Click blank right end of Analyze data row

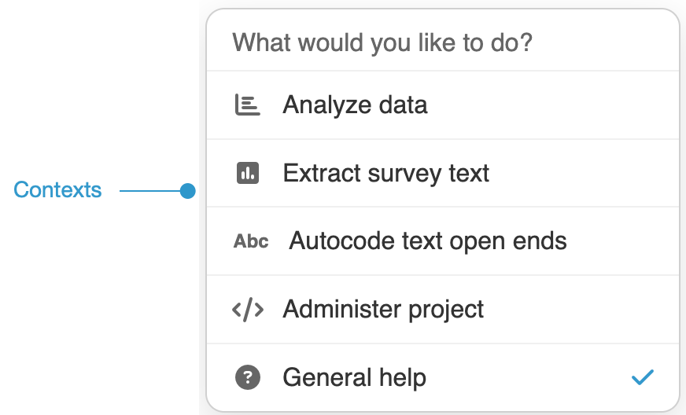598,105
